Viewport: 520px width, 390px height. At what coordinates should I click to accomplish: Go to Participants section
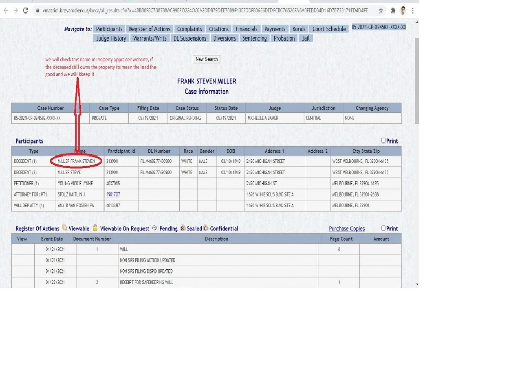pos(109,29)
